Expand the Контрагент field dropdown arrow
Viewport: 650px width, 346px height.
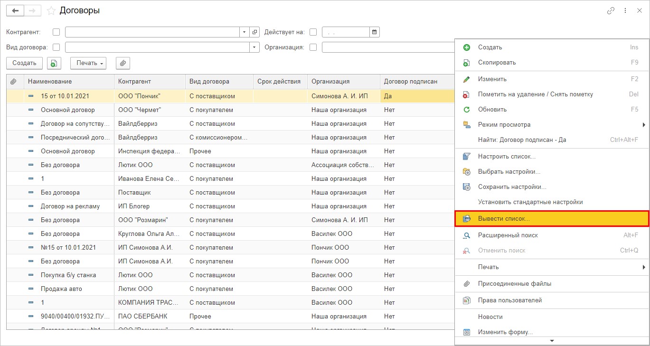[245, 32]
